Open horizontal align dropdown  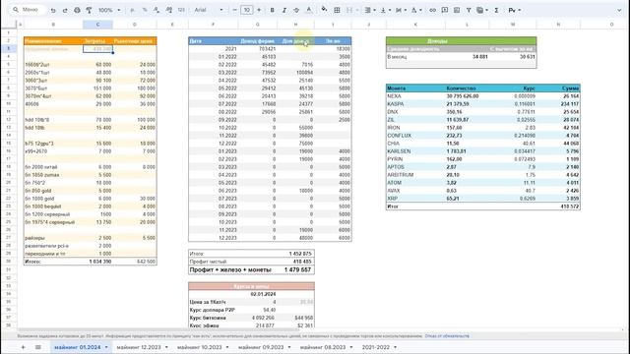tap(369, 10)
